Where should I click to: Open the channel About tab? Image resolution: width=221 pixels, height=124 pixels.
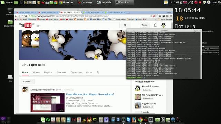(x=89, y=72)
